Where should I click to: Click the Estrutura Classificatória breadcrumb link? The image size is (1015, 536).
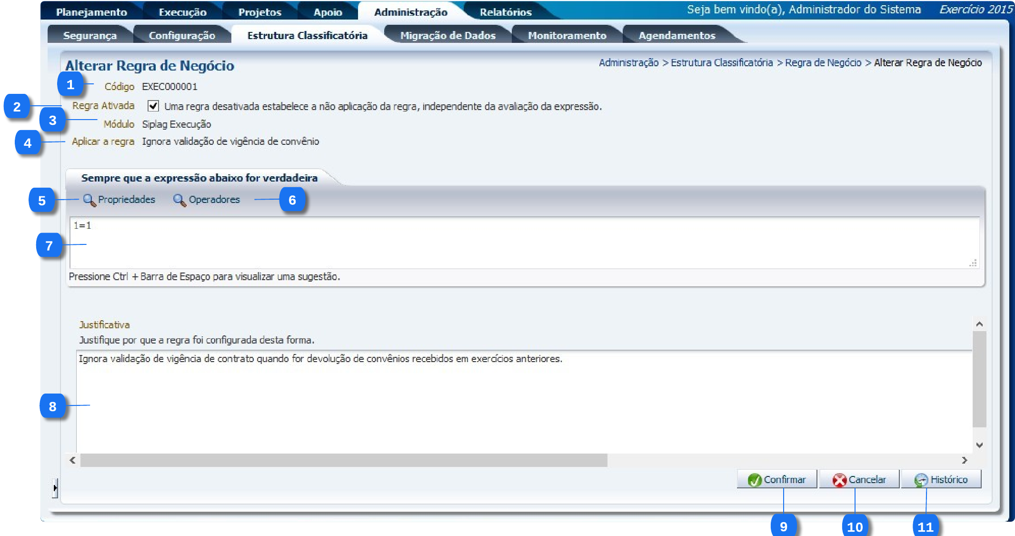[x=722, y=63]
